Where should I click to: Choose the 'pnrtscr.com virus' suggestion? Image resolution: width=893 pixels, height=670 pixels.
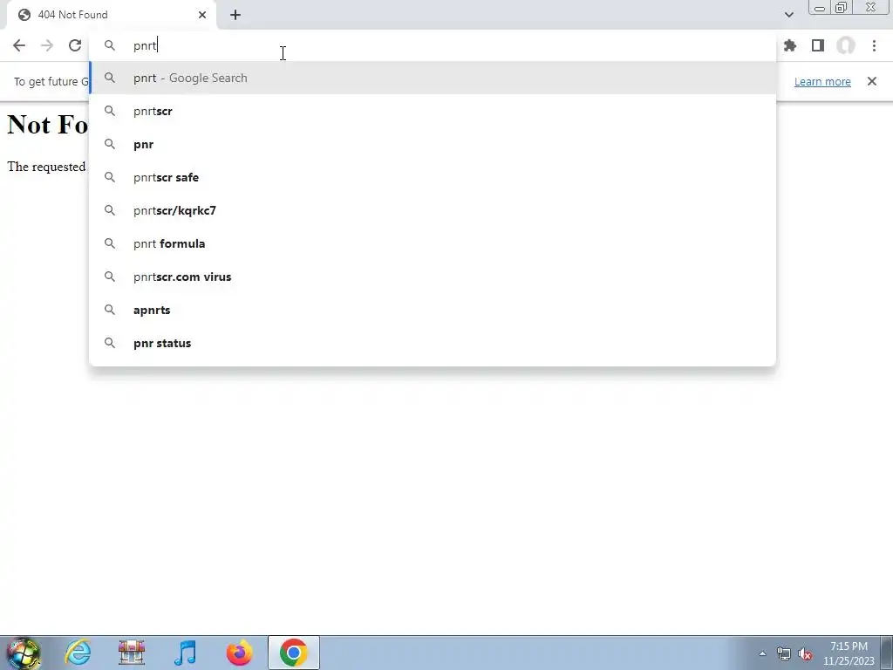click(433, 277)
